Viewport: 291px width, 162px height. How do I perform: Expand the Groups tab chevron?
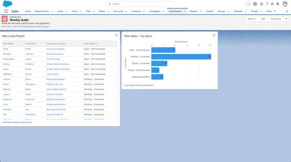coord(228,11)
